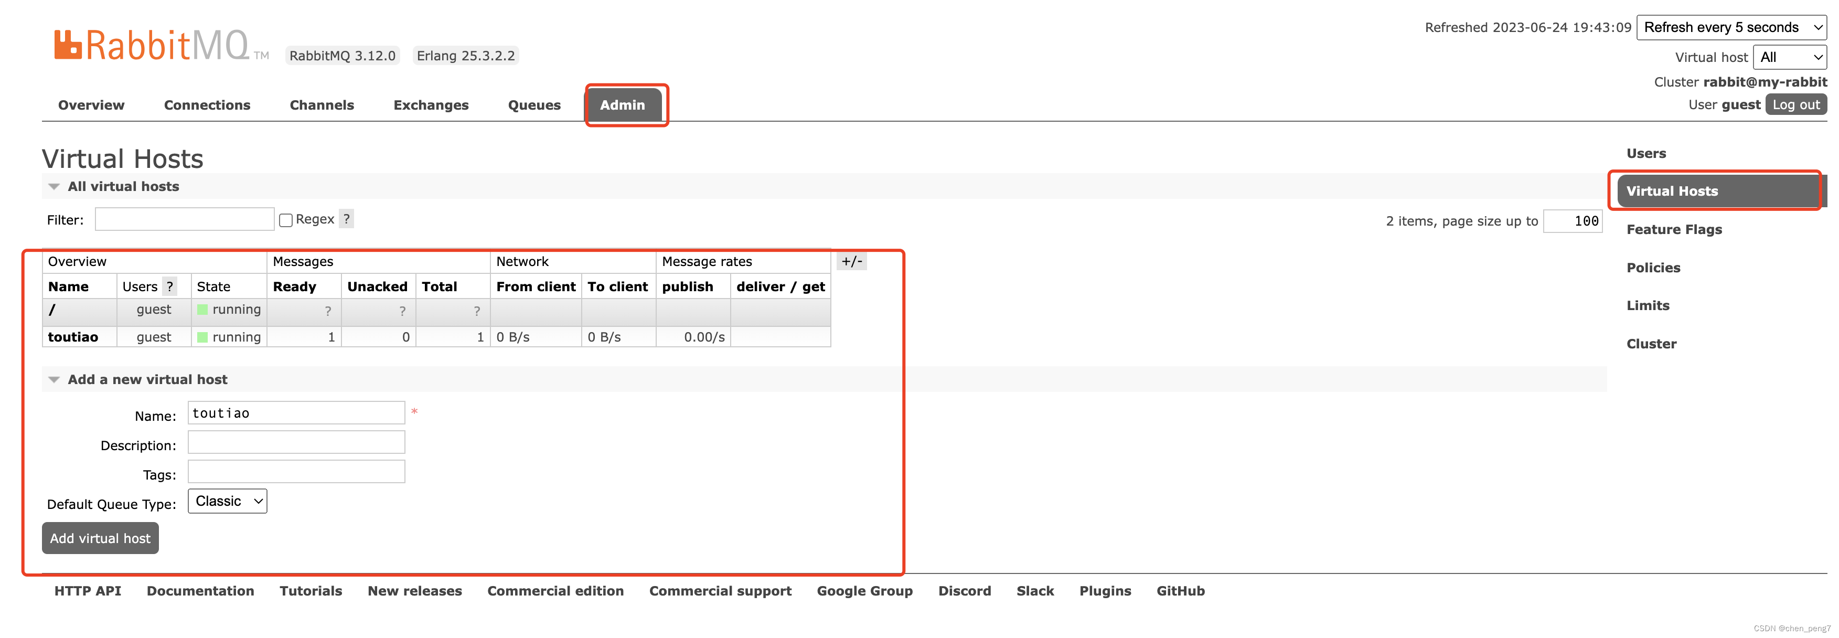Open the Policies admin section
This screenshot has height=638, width=1839.
[1653, 267]
